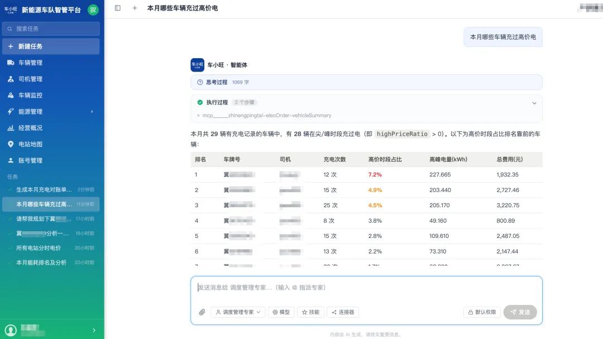Toggle the sidebar panel icon in header
This screenshot has height=339, width=603.
pos(118,8)
